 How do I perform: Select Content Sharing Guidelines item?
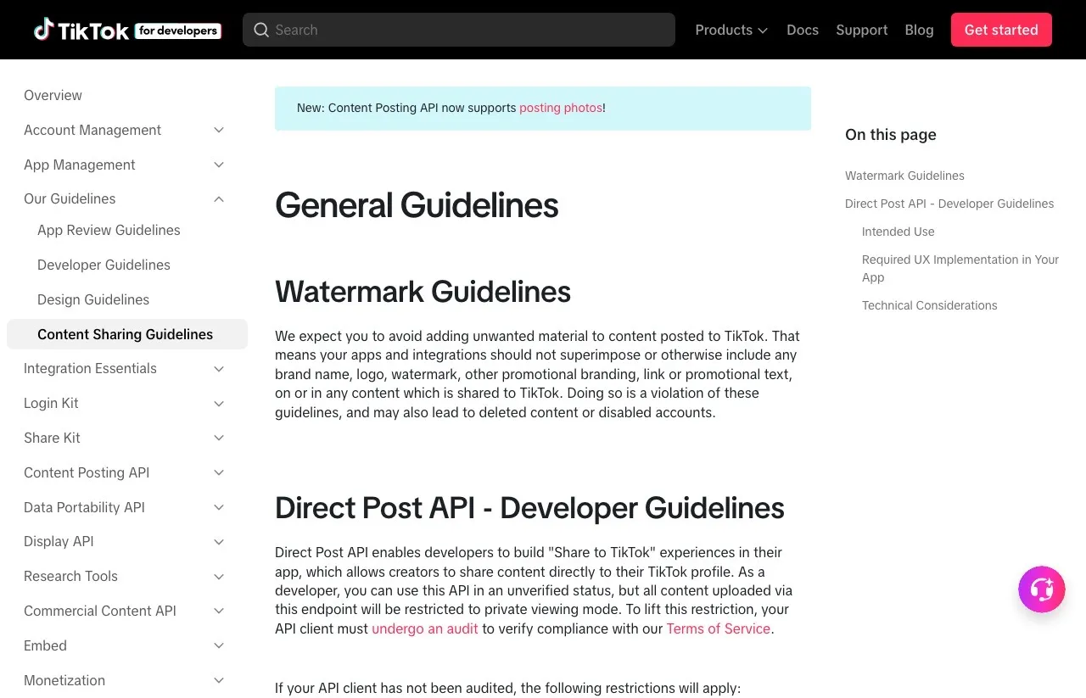pyautogui.click(x=127, y=334)
